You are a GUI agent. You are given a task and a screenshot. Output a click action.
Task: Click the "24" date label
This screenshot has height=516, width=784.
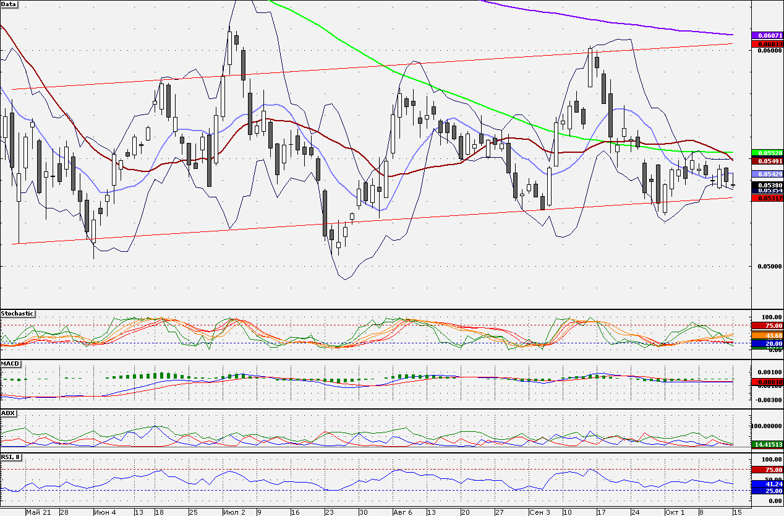click(636, 512)
